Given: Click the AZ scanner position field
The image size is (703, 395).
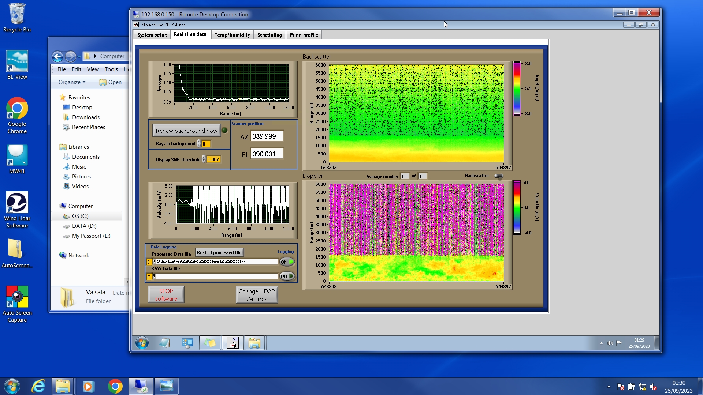Looking at the screenshot, I should 267,136.
